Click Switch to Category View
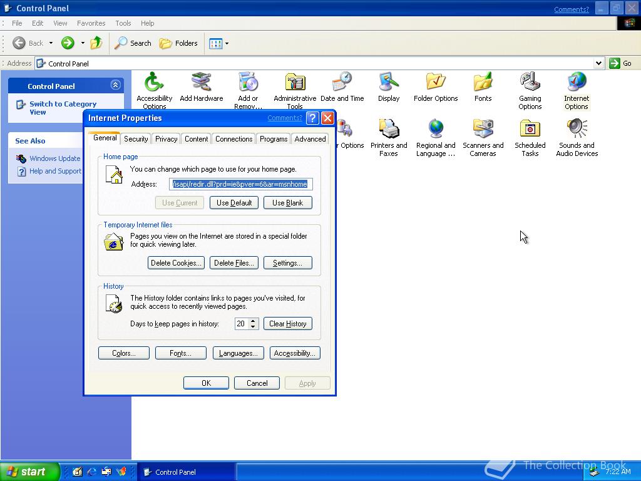The image size is (641, 481). click(x=63, y=108)
